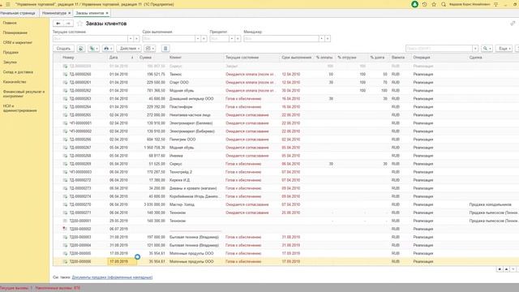
Task: Open the Продажи section
Action: [x=11, y=52]
